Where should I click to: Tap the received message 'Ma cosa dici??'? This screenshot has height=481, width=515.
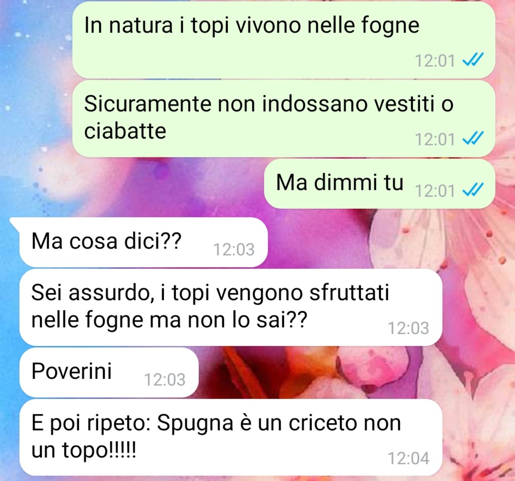pos(144,242)
